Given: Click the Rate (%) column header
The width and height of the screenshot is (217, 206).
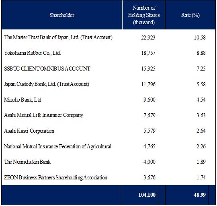Looking at the screenshot, I should pos(190,15).
